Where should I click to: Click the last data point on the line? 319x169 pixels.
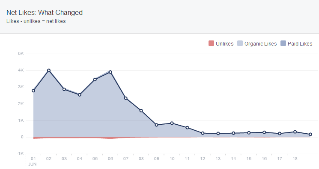coord(310,134)
